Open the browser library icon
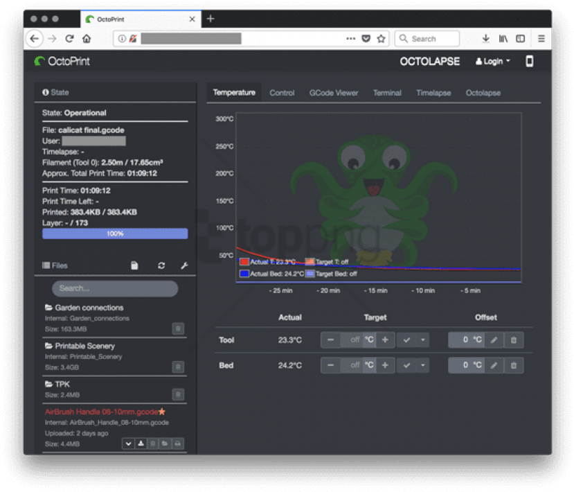The height and width of the screenshot is (492, 574). point(503,39)
